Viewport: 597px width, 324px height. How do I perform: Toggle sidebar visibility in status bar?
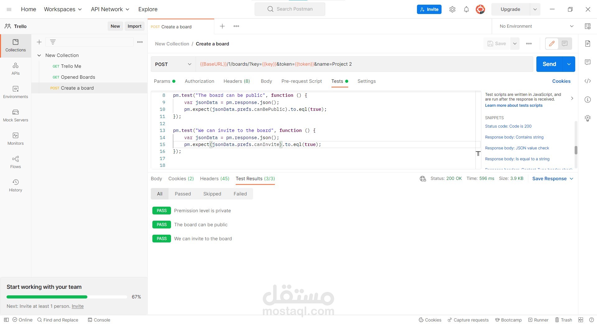pyautogui.click(x=6, y=320)
